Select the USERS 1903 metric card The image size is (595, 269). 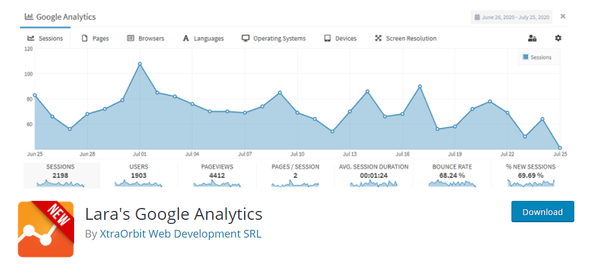coord(139,175)
